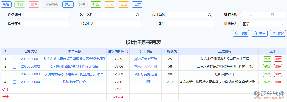Click the 建筑面积 从 minimum field
The width and height of the screenshot is (287, 102).
251,15
